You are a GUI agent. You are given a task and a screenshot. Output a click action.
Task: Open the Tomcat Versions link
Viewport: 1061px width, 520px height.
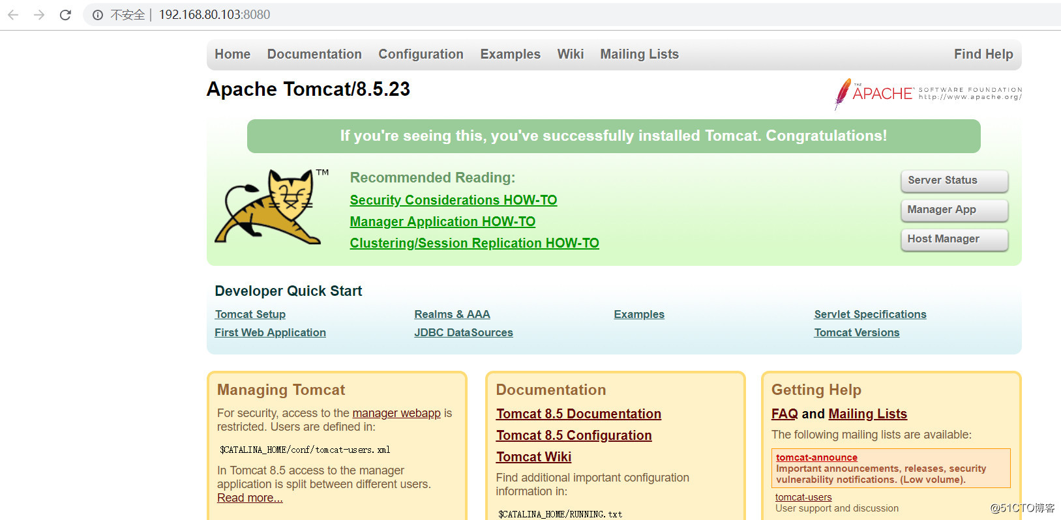point(857,332)
